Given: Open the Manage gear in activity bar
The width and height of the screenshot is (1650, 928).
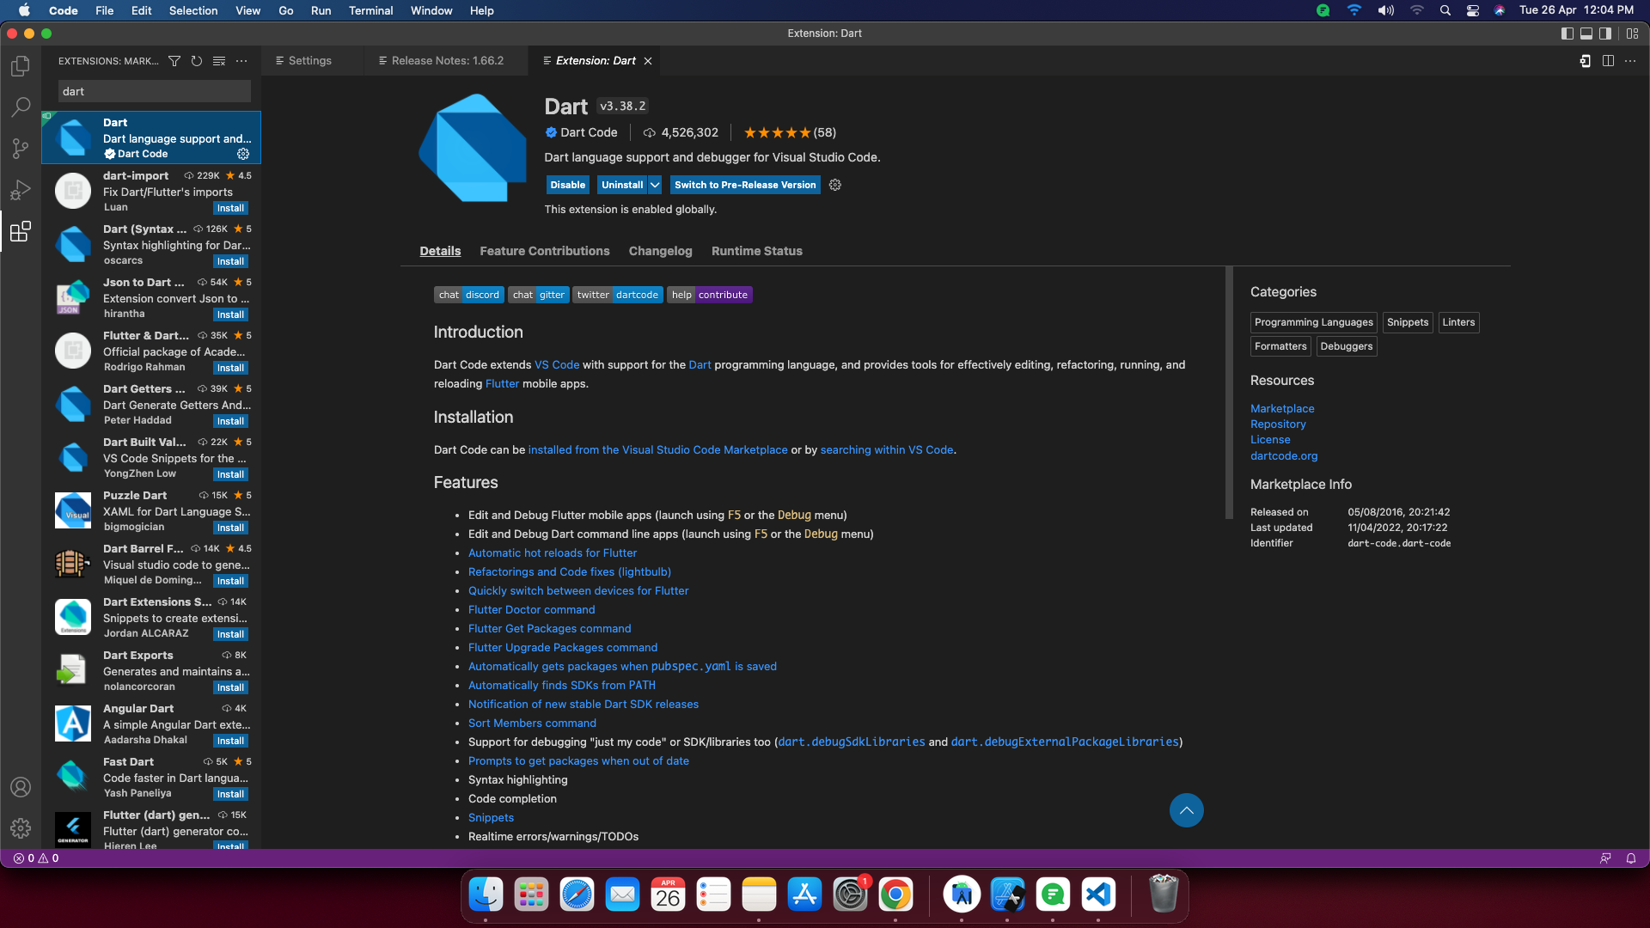Looking at the screenshot, I should 21,828.
